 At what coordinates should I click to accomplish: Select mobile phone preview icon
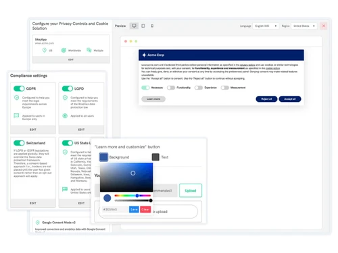[x=152, y=26]
